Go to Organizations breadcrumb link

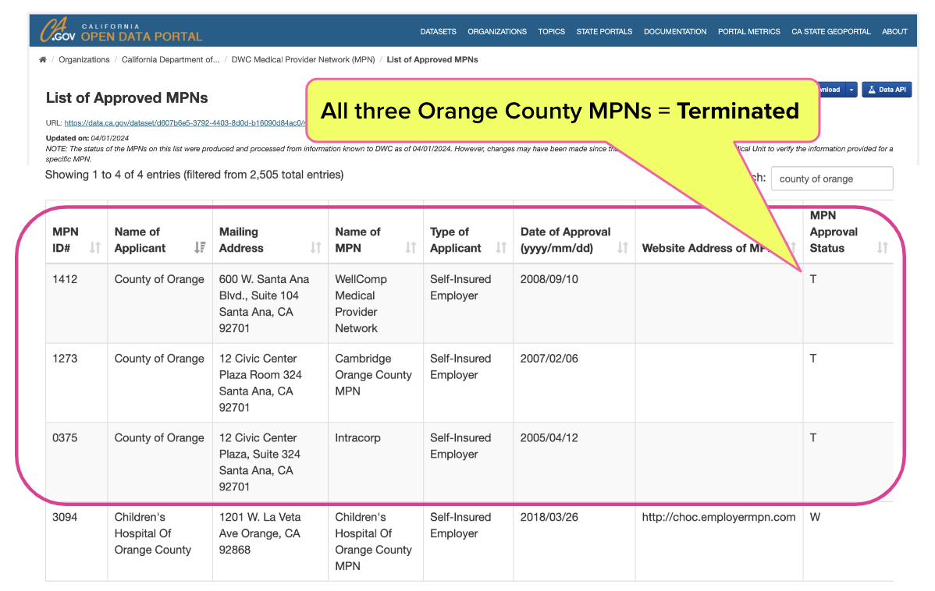(x=84, y=59)
